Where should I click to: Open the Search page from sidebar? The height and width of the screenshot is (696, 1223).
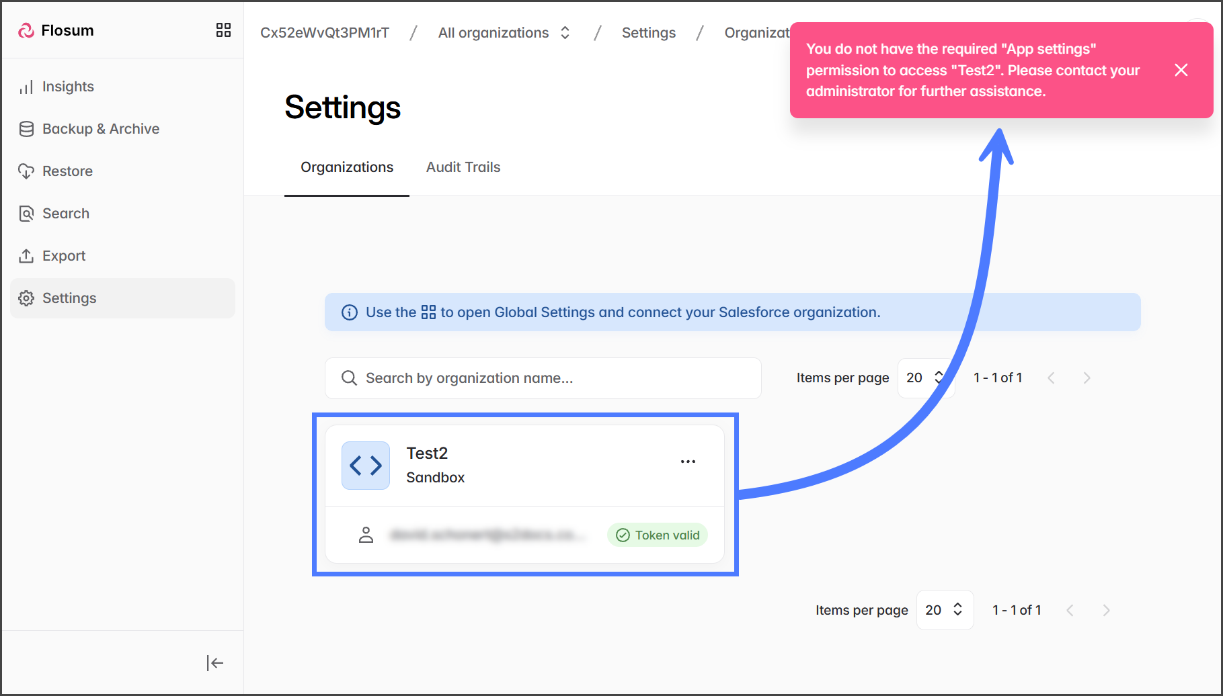[x=65, y=214]
